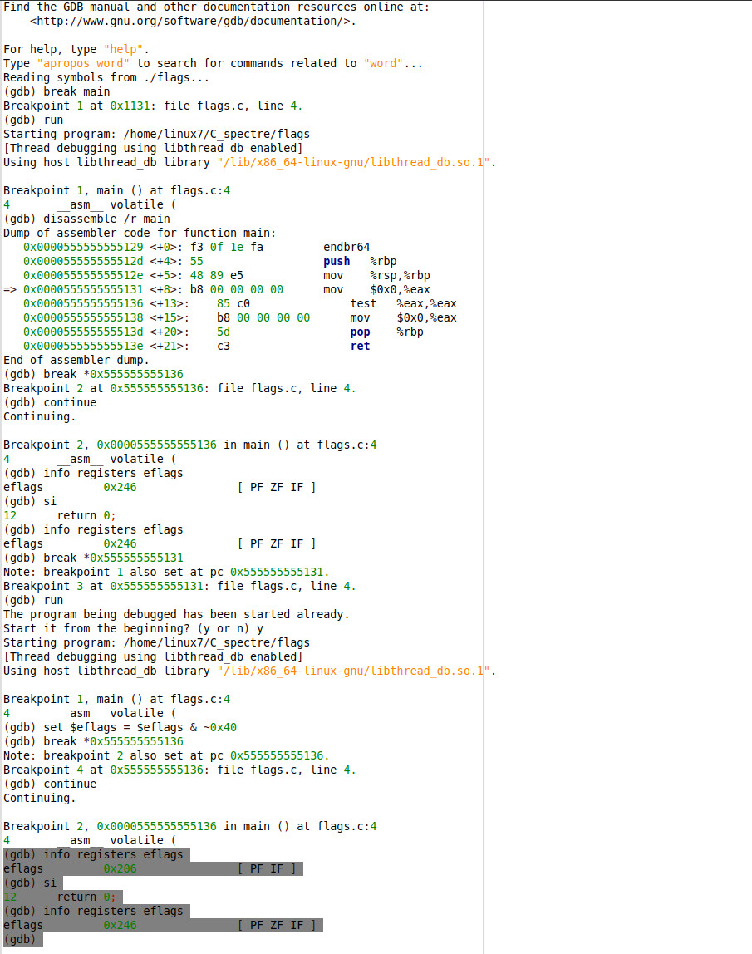
Task: Click the "set $eflags = $eflags & ~0x40" command
Action: click(140, 728)
